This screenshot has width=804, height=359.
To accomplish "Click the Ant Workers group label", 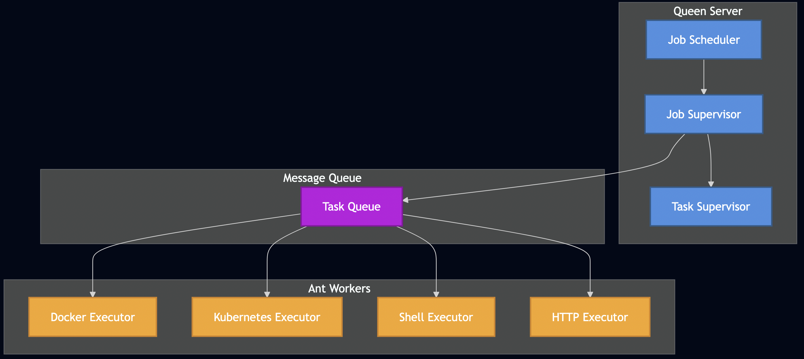I will pyautogui.click(x=339, y=288).
